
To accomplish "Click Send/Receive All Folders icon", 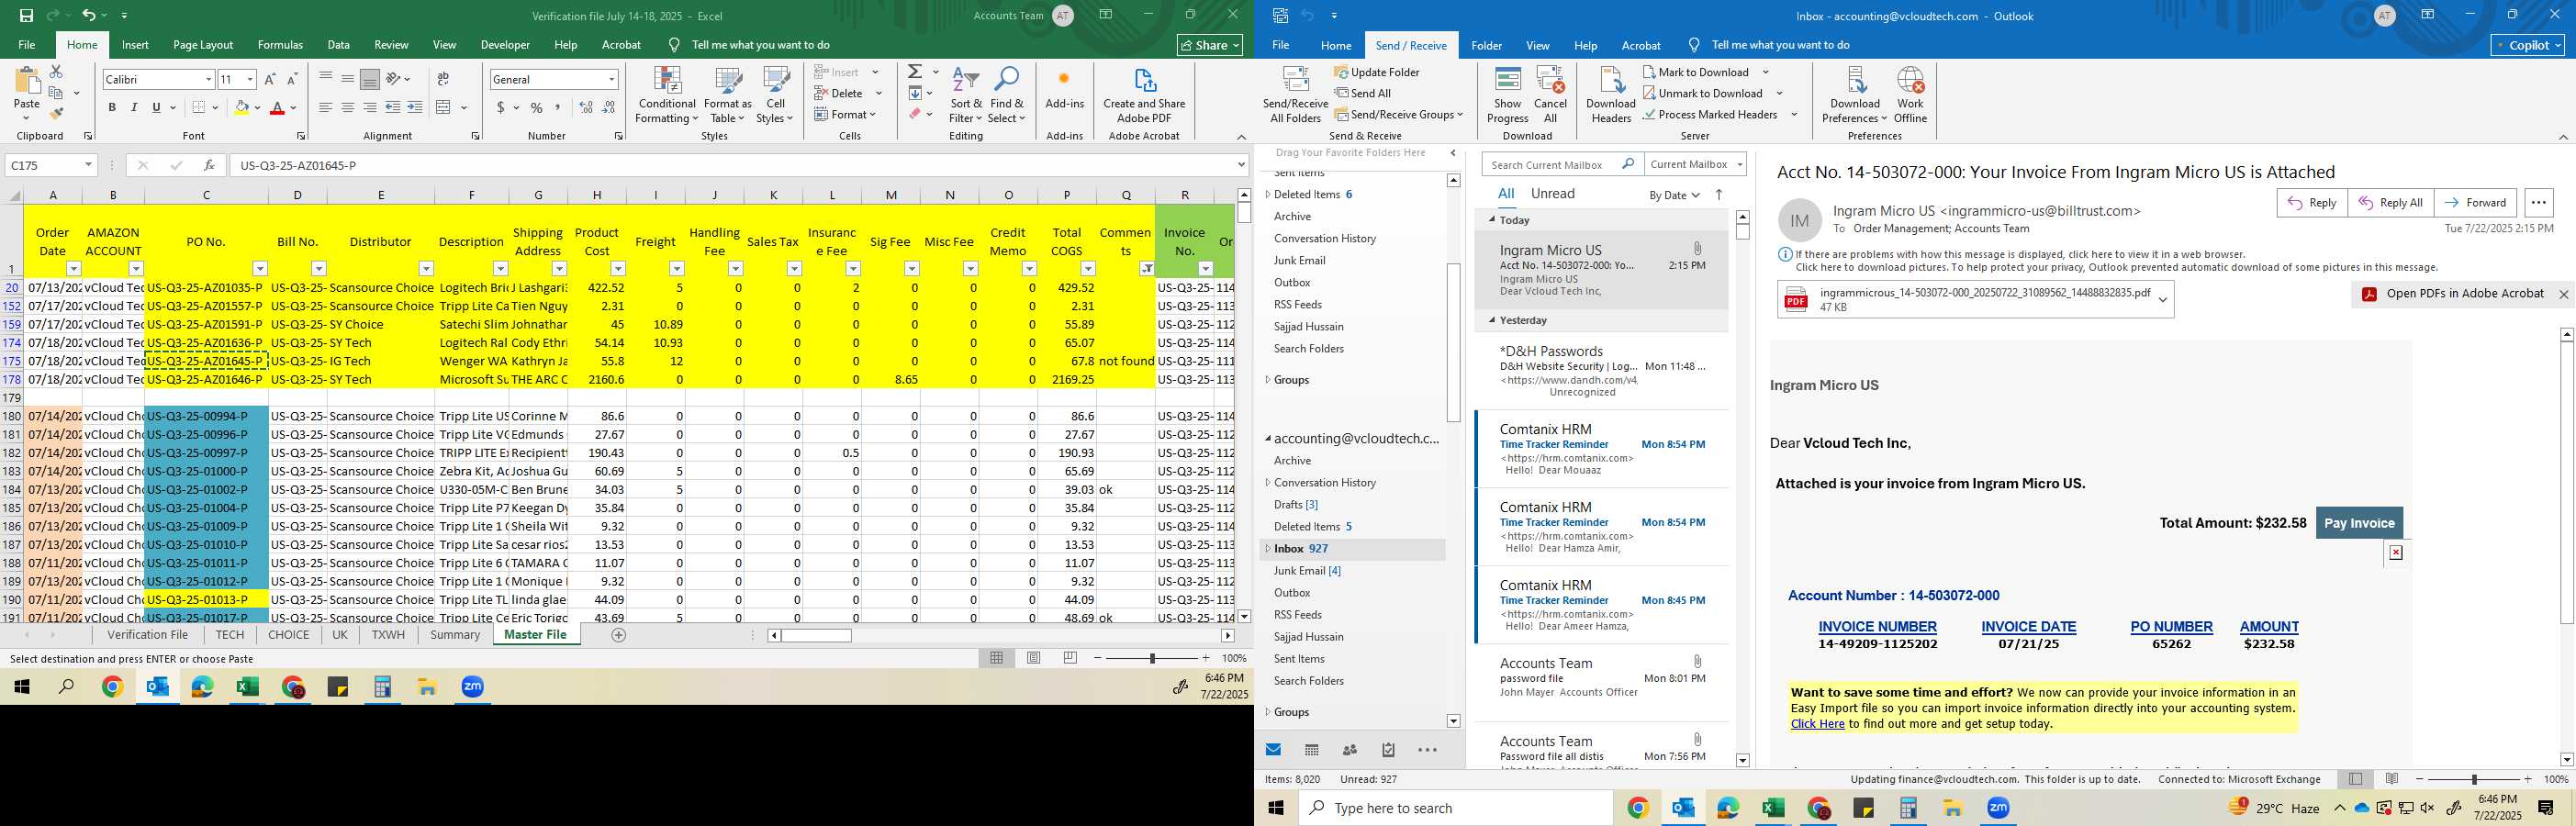I will pos(1295,95).
